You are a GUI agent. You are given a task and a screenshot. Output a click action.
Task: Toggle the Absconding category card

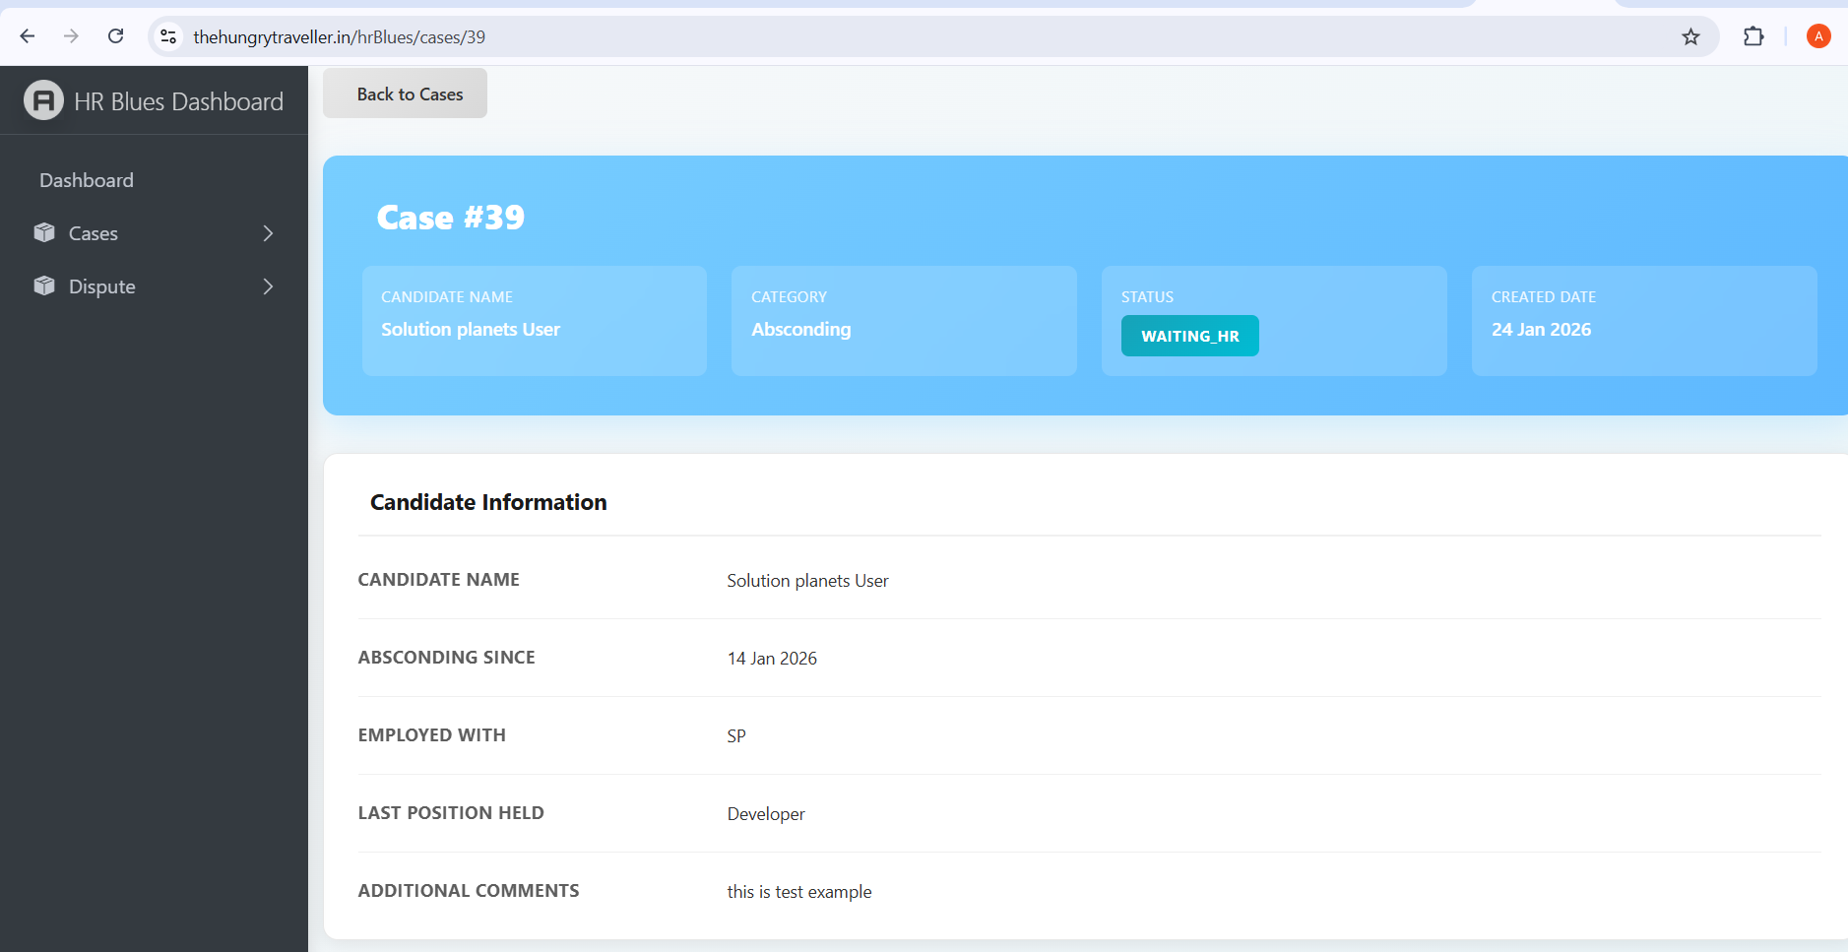click(903, 321)
